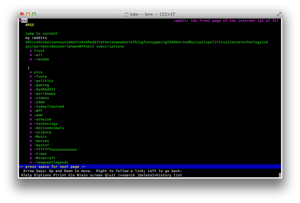Open the 'front' subreddit link
Image resolution: width=300 pixels, height=203 pixels.
pos(39,51)
